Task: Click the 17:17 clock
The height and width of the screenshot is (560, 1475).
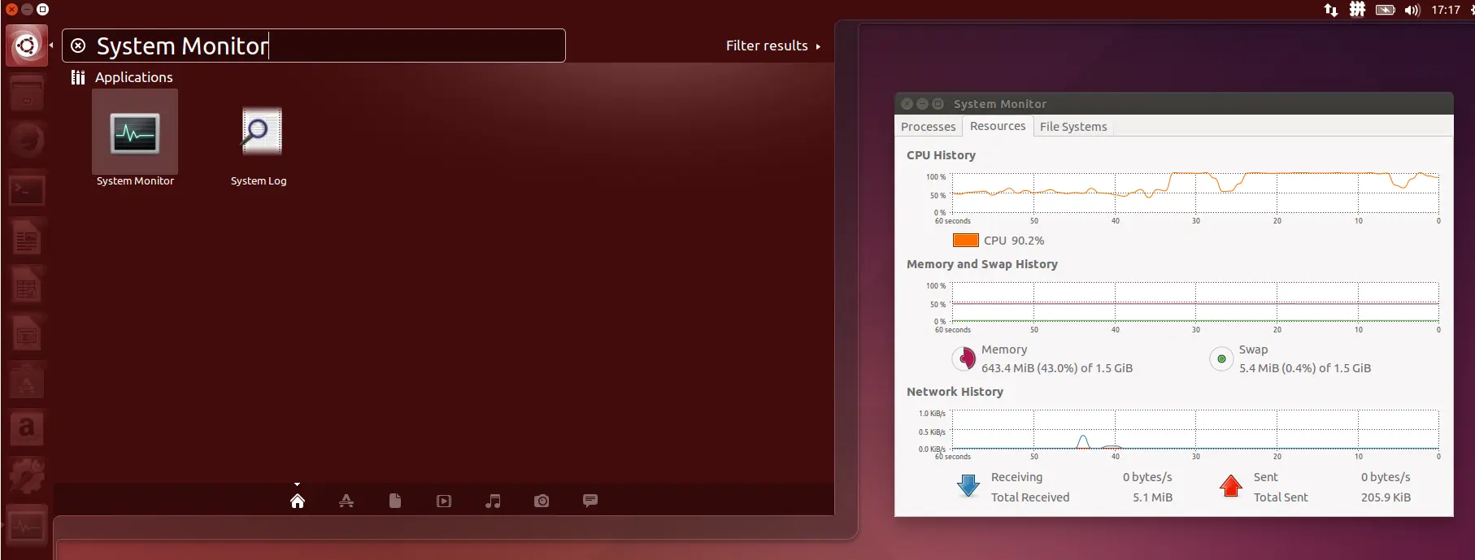Action: 1446,10
